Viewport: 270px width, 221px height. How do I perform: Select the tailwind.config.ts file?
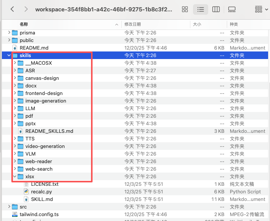39,214
